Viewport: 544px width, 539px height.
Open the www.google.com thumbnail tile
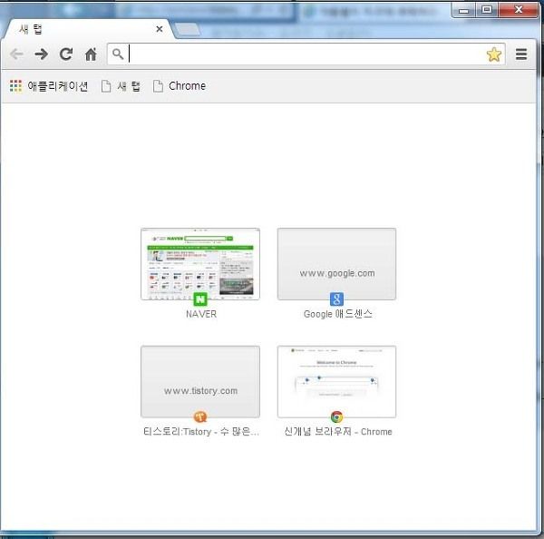pyautogui.click(x=336, y=264)
